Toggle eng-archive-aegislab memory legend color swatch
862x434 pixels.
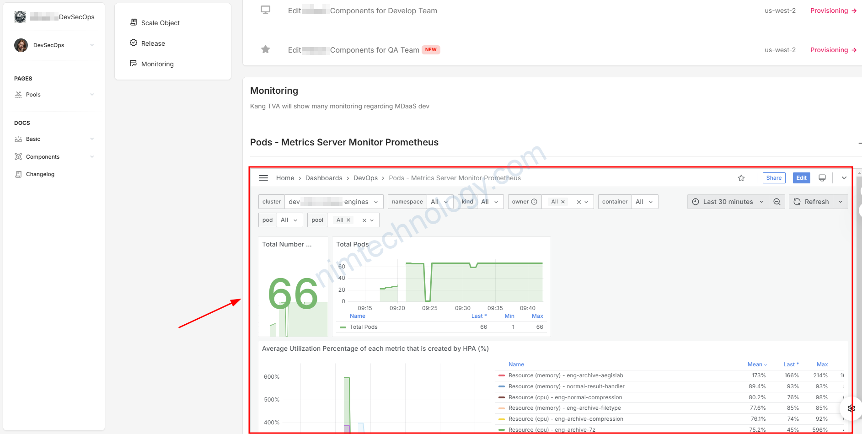click(x=502, y=375)
